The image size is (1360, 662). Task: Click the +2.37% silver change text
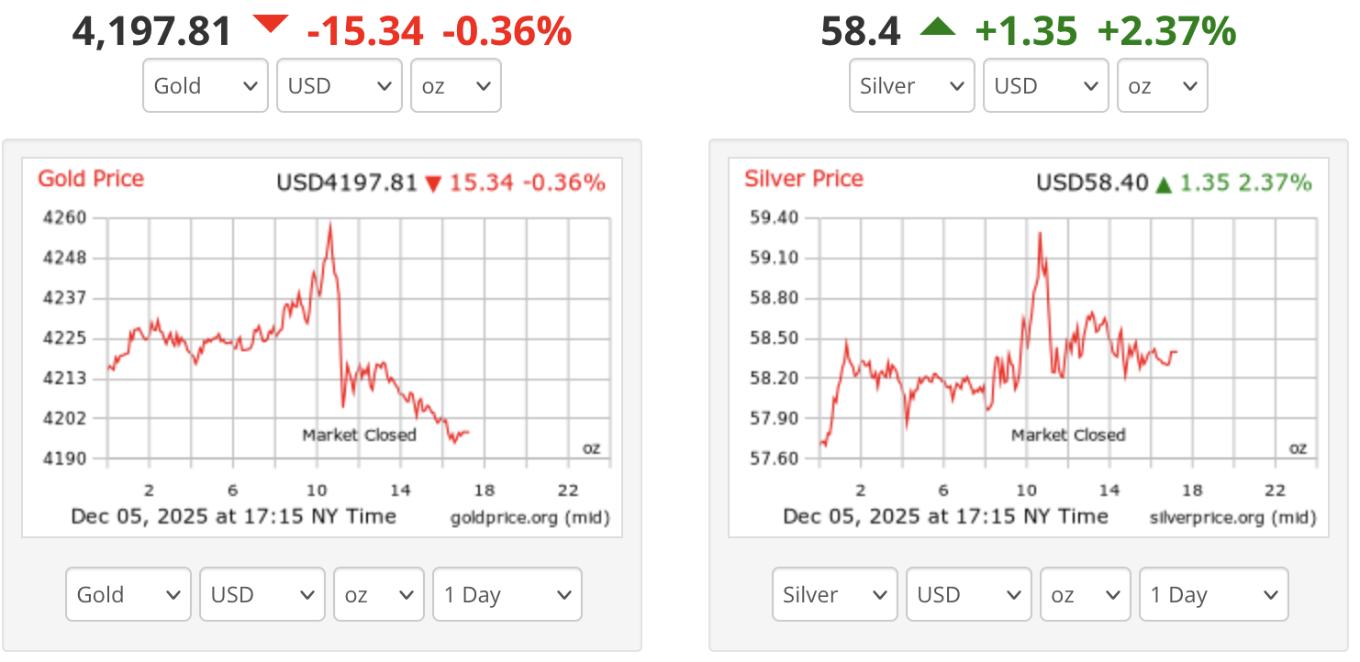(x=1166, y=32)
